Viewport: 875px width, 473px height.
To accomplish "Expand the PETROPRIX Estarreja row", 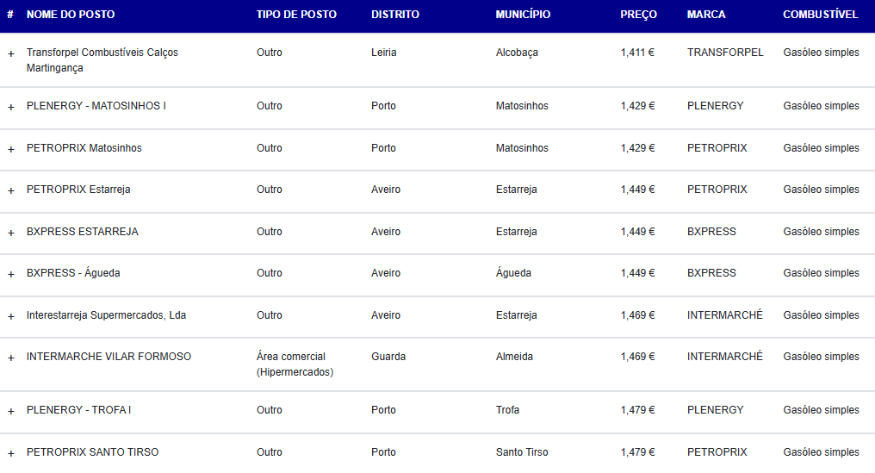I will coord(10,190).
